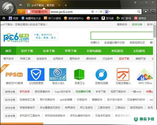Screen dimensions: 157x125
Task: Go back with the orange back button
Action: (x=21, y=12)
